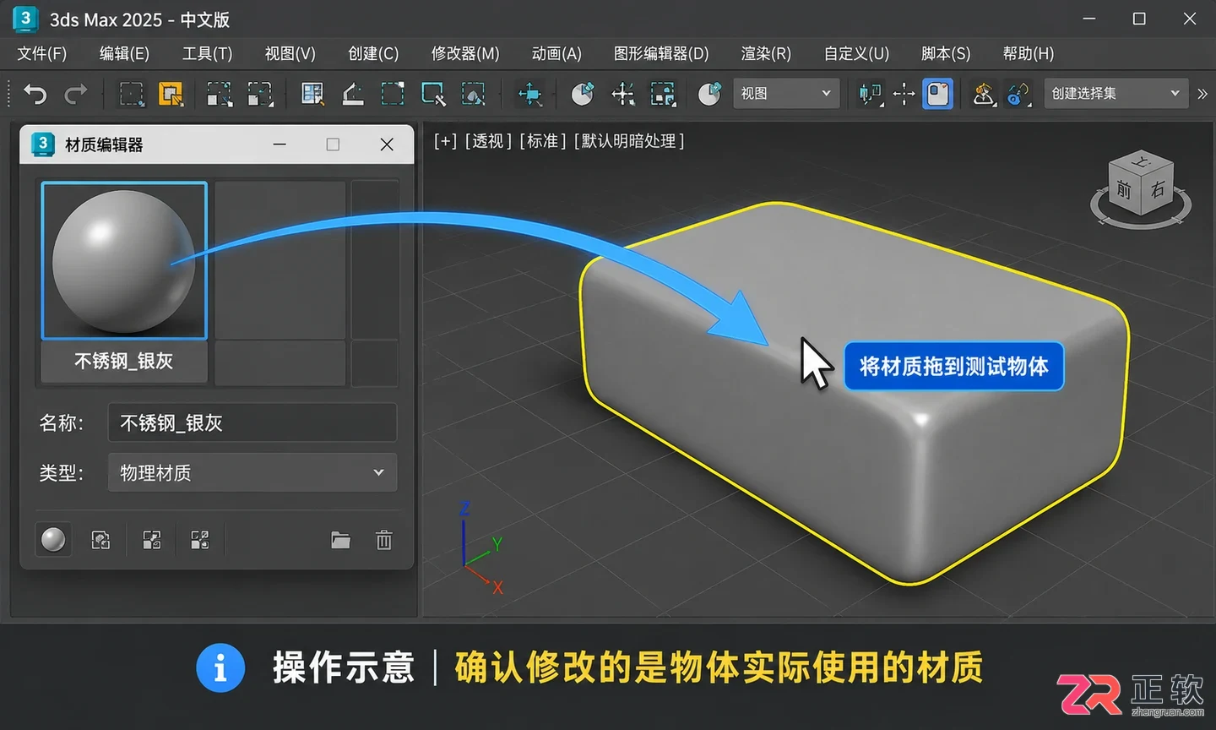Open the 修改器(M) menu
Screen dimensions: 1216x730
465,53
